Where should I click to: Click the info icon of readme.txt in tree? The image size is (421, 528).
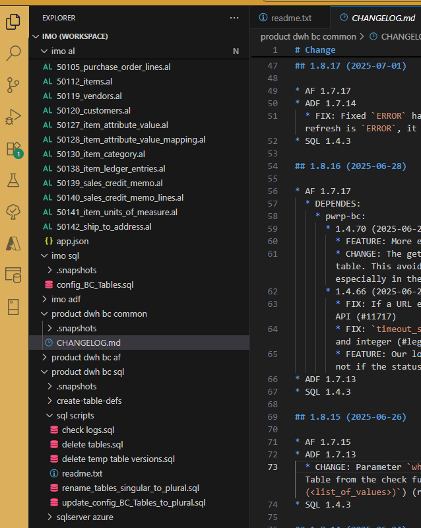coord(54,473)
